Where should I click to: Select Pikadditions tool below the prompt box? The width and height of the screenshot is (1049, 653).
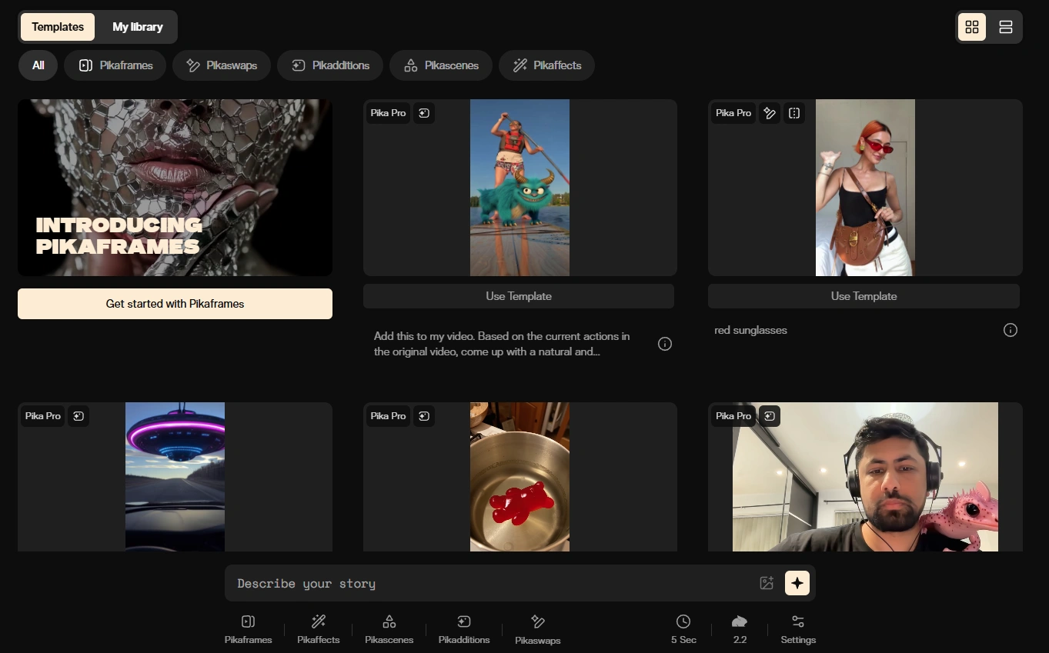463,629
